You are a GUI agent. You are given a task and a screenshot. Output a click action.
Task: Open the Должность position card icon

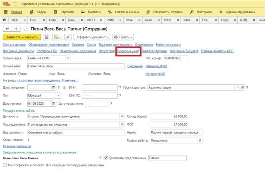pyautogui.click(x=122, y=116)
